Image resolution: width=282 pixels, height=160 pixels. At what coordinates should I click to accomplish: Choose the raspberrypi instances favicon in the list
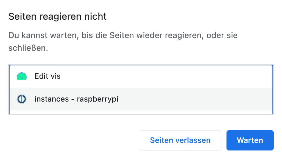tap(22, 99)
